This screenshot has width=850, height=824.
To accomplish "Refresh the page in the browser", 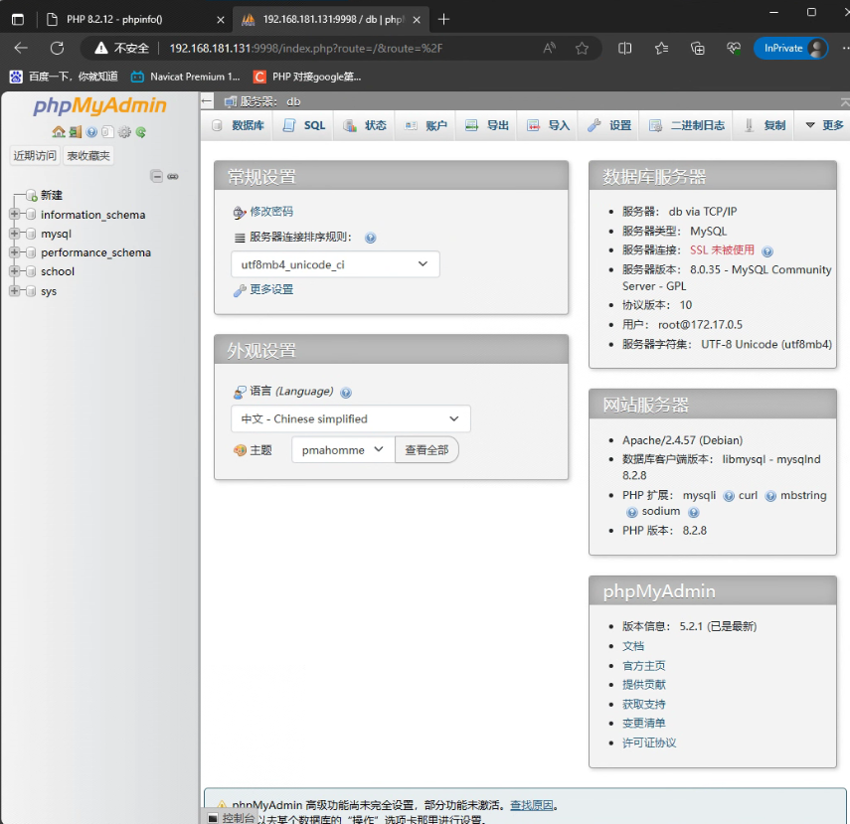I will (x=57, y=49).
